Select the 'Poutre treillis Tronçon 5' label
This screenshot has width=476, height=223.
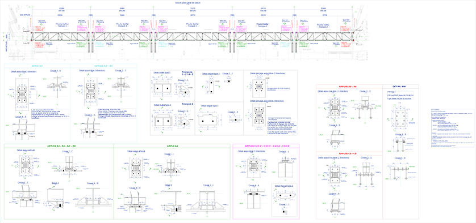coord(62,25)
